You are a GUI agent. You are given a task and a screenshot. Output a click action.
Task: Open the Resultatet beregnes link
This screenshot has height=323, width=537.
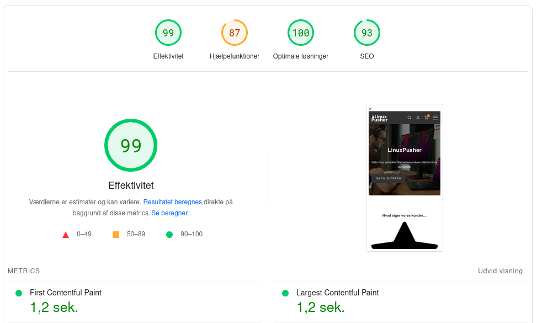[x=172, y=202]
